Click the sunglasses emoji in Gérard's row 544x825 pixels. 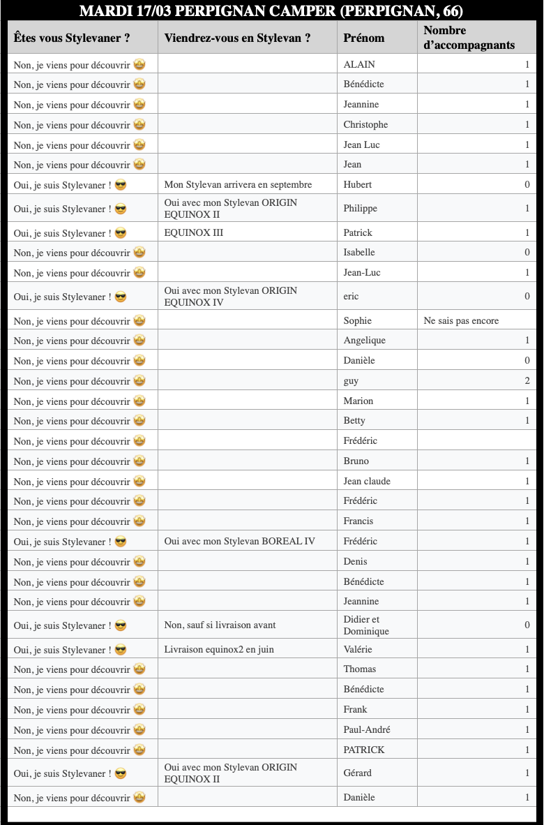tap(121, 774)
